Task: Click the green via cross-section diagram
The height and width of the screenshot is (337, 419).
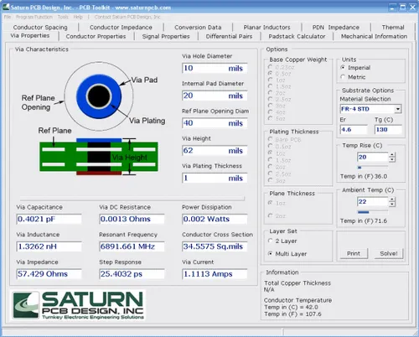Action: point(99,157)
